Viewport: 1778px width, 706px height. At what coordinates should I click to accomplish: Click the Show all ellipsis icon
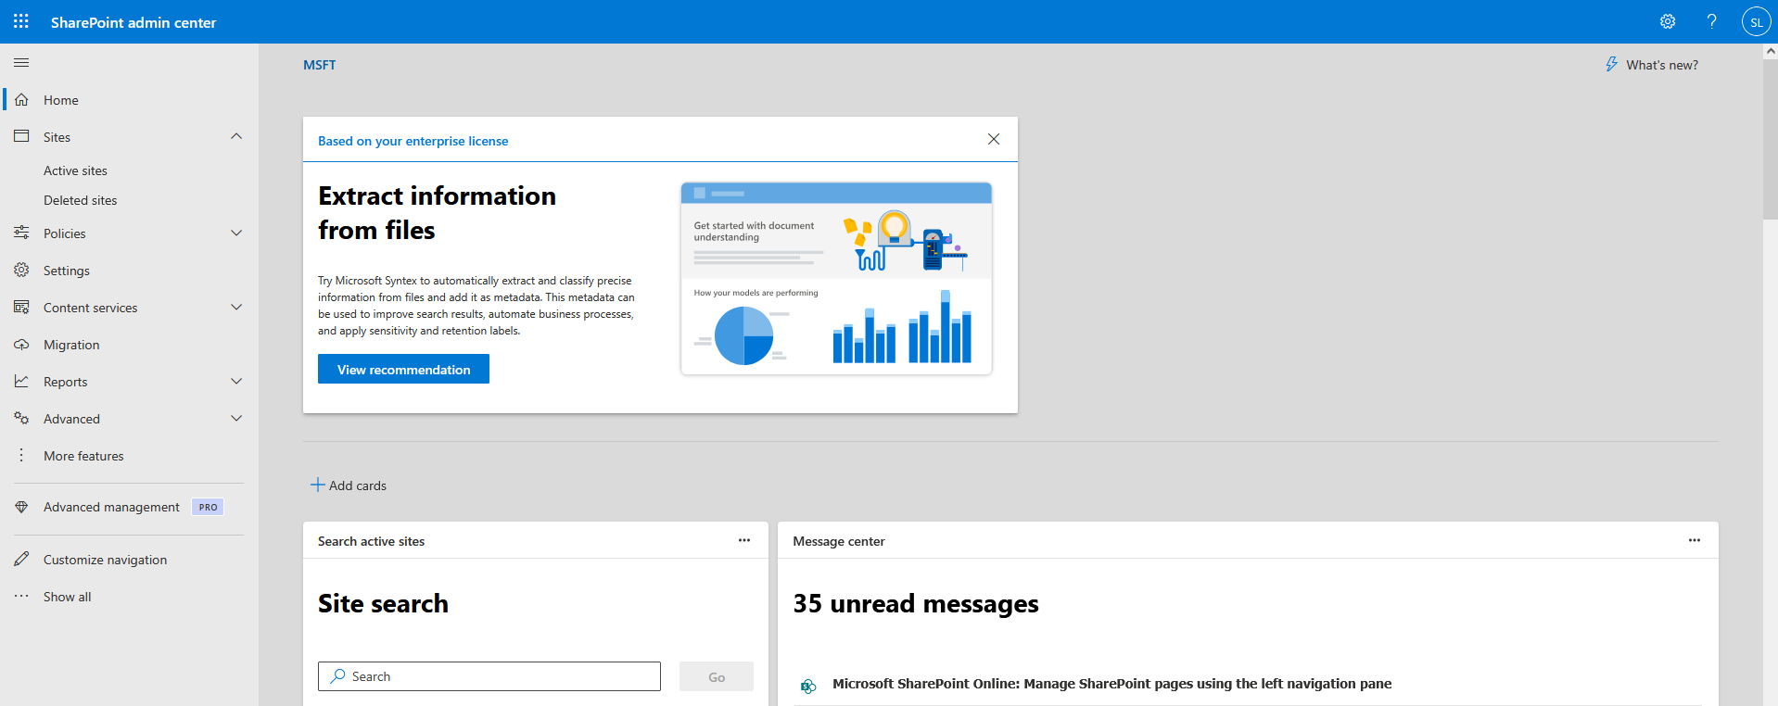[x=21, y=596]
